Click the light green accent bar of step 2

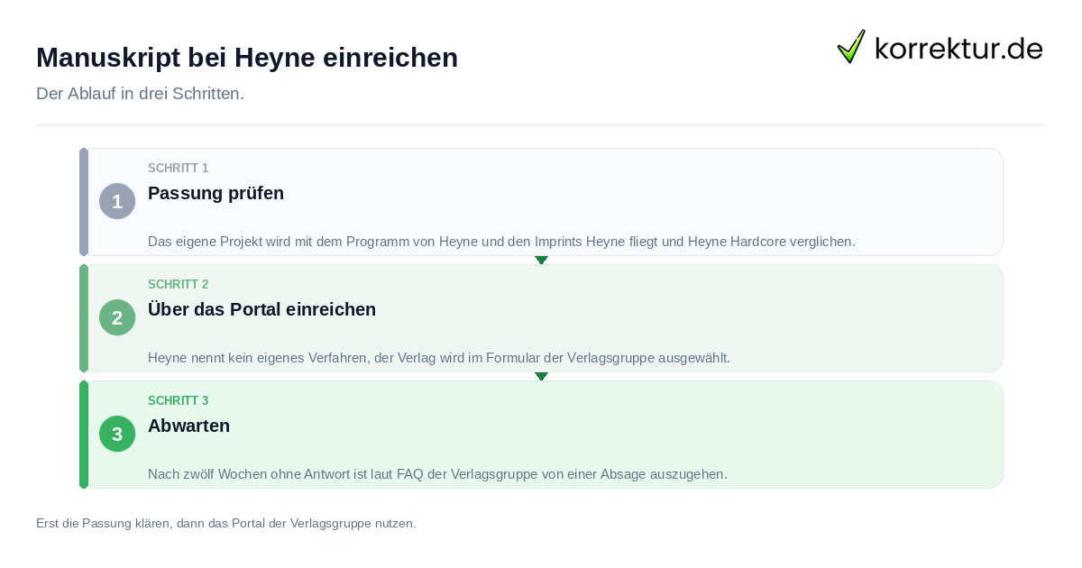pos(84,318)
